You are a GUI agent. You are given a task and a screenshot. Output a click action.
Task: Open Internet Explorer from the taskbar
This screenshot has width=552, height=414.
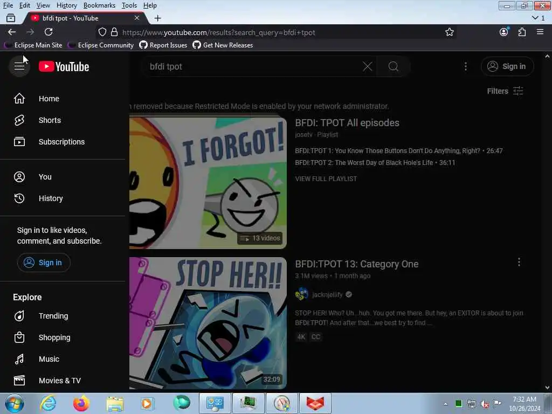tap(48, 403)
